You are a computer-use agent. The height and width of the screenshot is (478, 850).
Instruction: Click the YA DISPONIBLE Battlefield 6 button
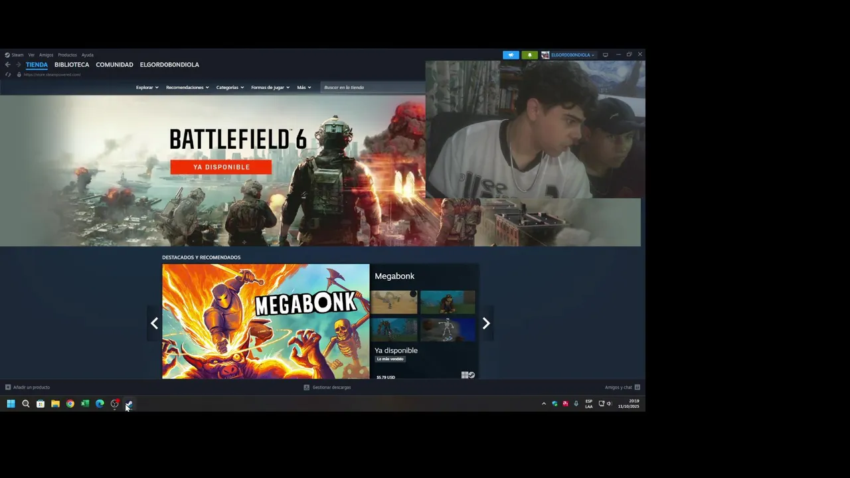click(x=221, y=167)
